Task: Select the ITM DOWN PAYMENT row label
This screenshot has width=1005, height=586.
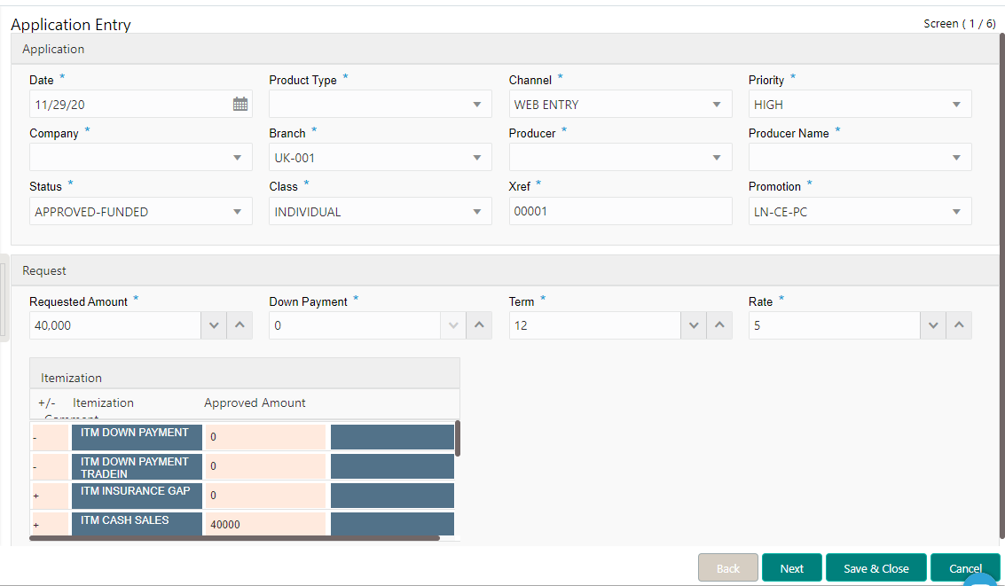Action: (137, 437)
